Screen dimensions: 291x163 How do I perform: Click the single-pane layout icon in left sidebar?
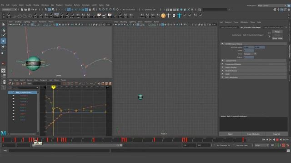tap(3, 71)
